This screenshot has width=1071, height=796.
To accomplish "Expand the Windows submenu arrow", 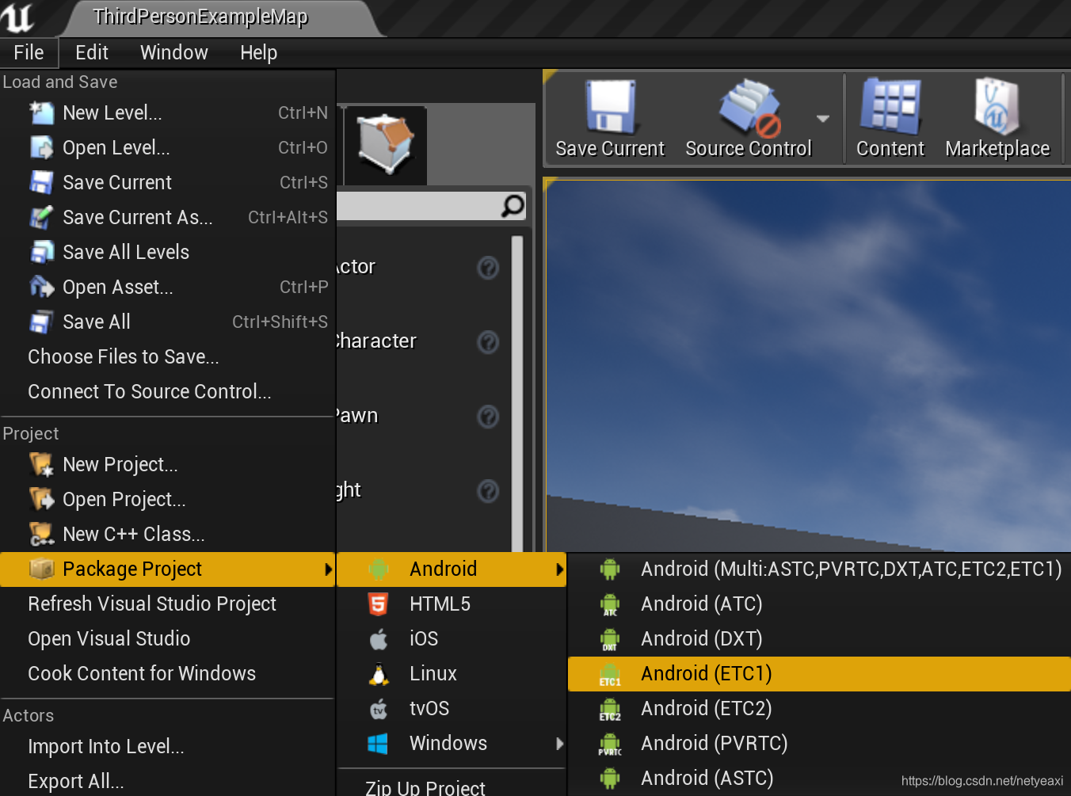I will [x=559, y=744].
